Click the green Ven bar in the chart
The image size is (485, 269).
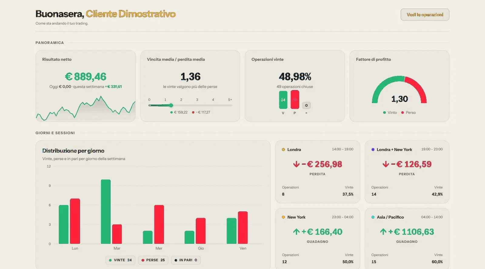click(232, 231)
